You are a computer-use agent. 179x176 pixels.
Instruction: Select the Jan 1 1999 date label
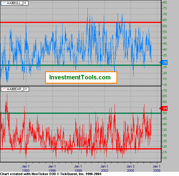coord(78,168)
